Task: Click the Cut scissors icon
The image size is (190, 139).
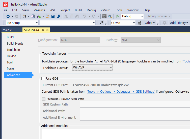Action: coord(66,16)
